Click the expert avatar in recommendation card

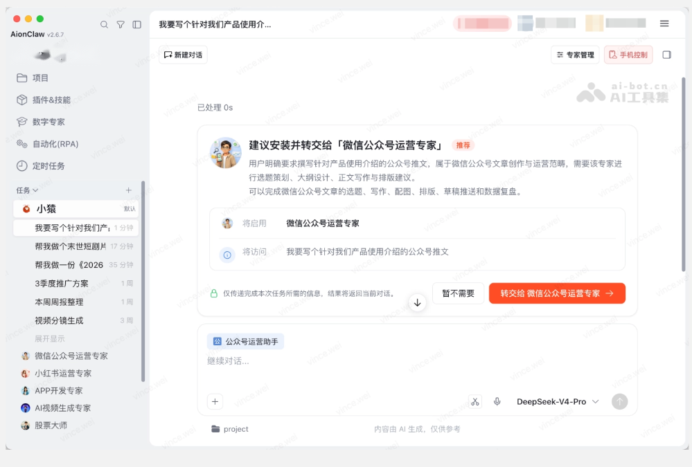(226, 153)
